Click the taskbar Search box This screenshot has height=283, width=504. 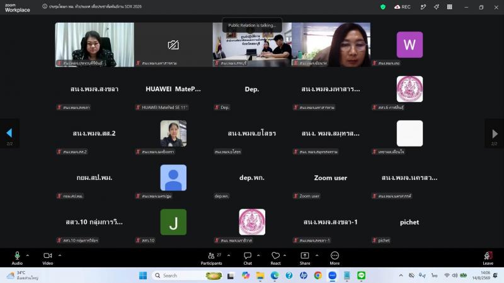point(188,275)
